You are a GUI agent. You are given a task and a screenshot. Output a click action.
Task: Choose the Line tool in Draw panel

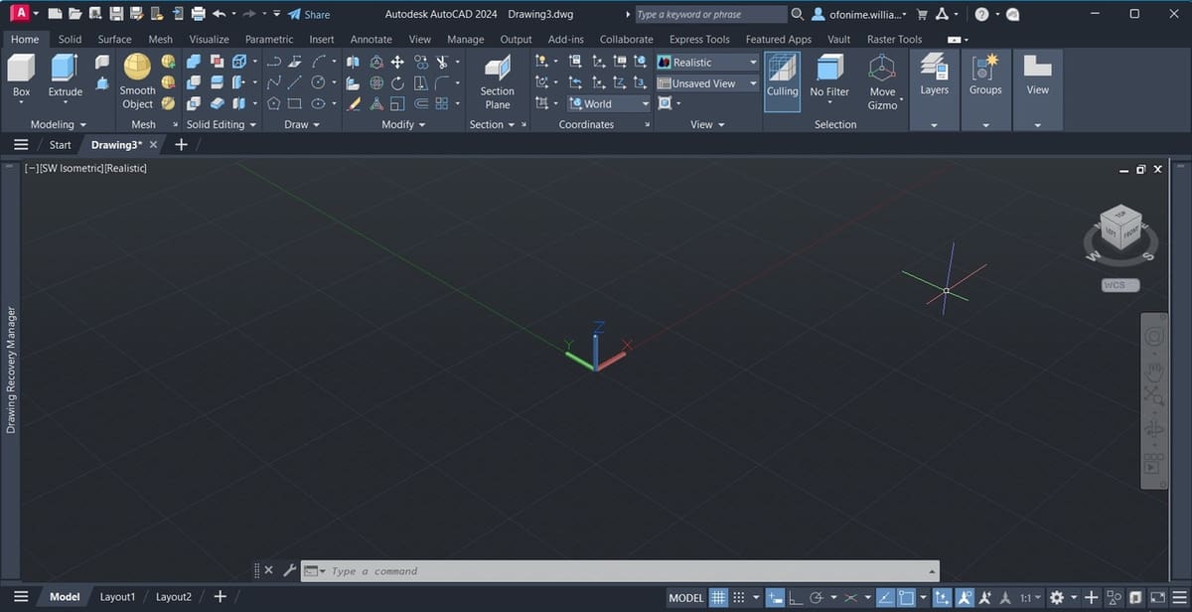click(295, 82)
